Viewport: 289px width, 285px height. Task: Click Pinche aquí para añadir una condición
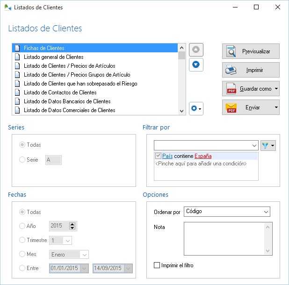click(x=201, y=164)
